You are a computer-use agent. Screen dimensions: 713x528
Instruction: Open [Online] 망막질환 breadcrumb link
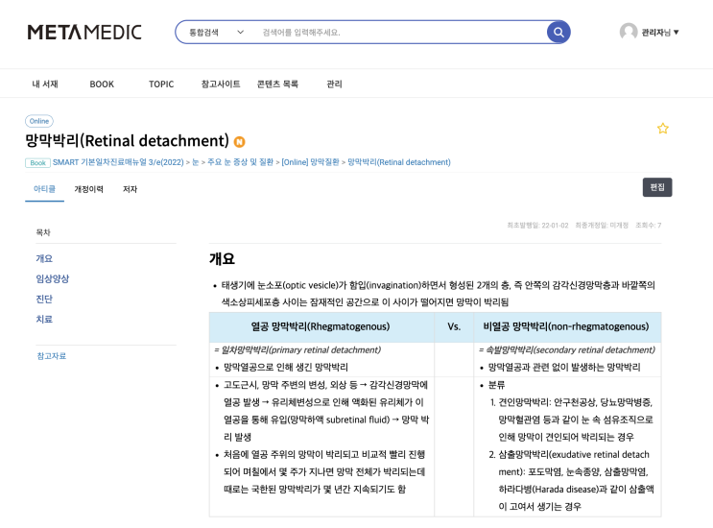311,162
